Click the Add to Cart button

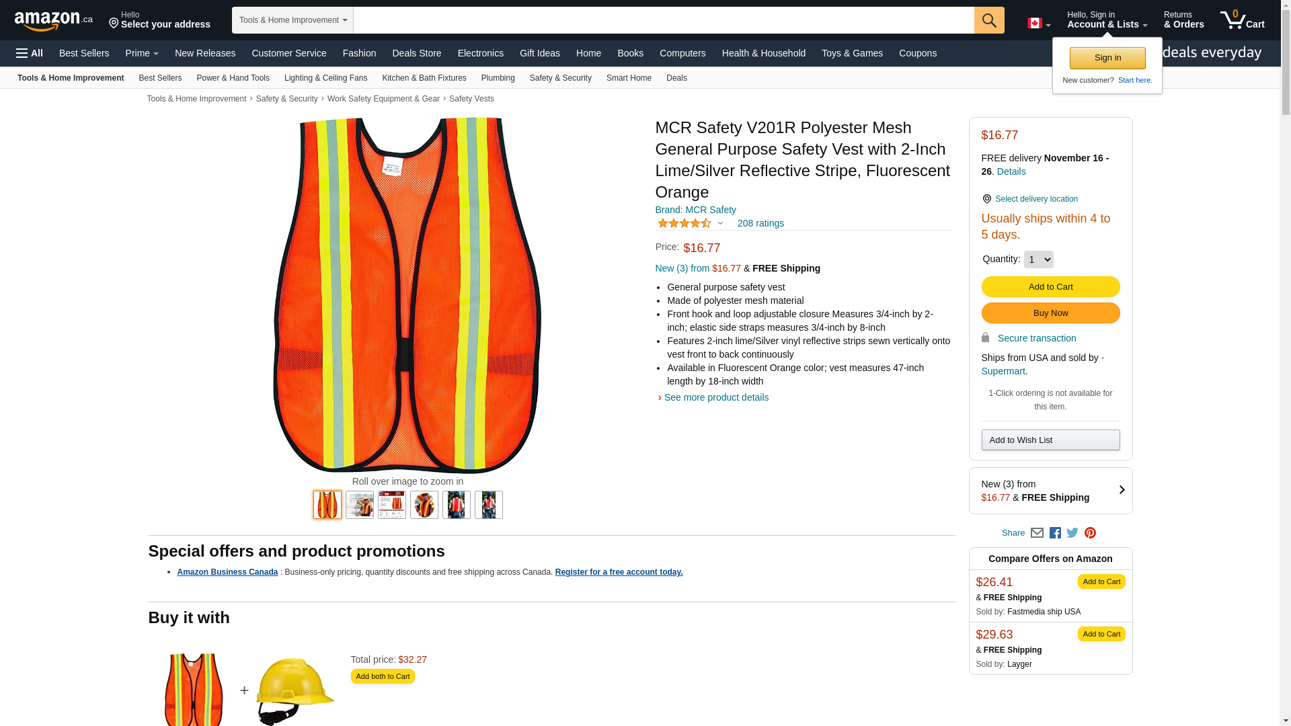(1050, 287)
